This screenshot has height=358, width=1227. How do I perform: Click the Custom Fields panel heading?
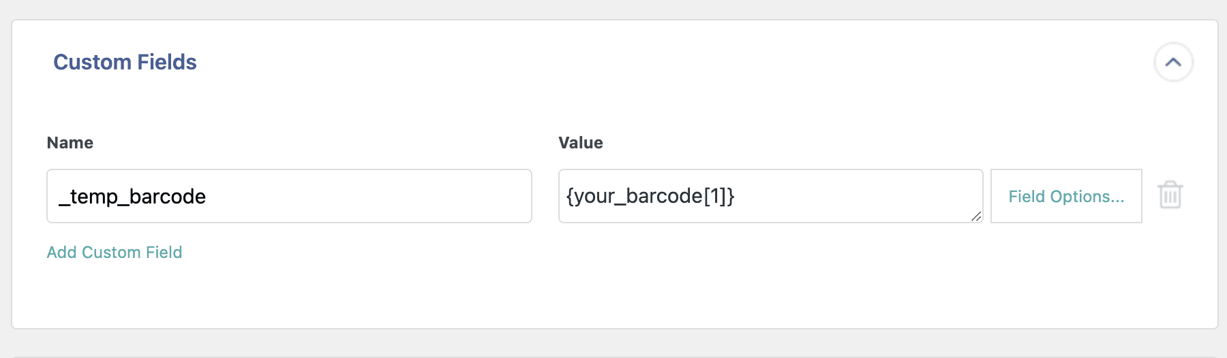125,62
